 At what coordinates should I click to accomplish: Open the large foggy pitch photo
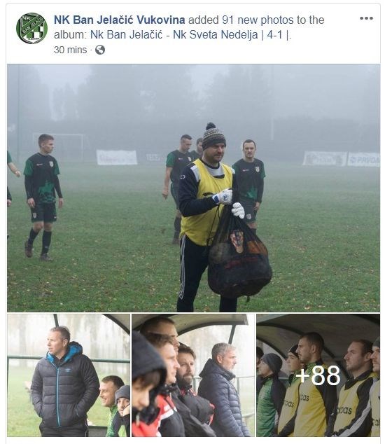coord(193,188)
